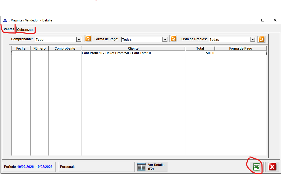Maximize the Viajante / Vendedor window
Screen dimensions: 281x174
(x=263, y=20)
